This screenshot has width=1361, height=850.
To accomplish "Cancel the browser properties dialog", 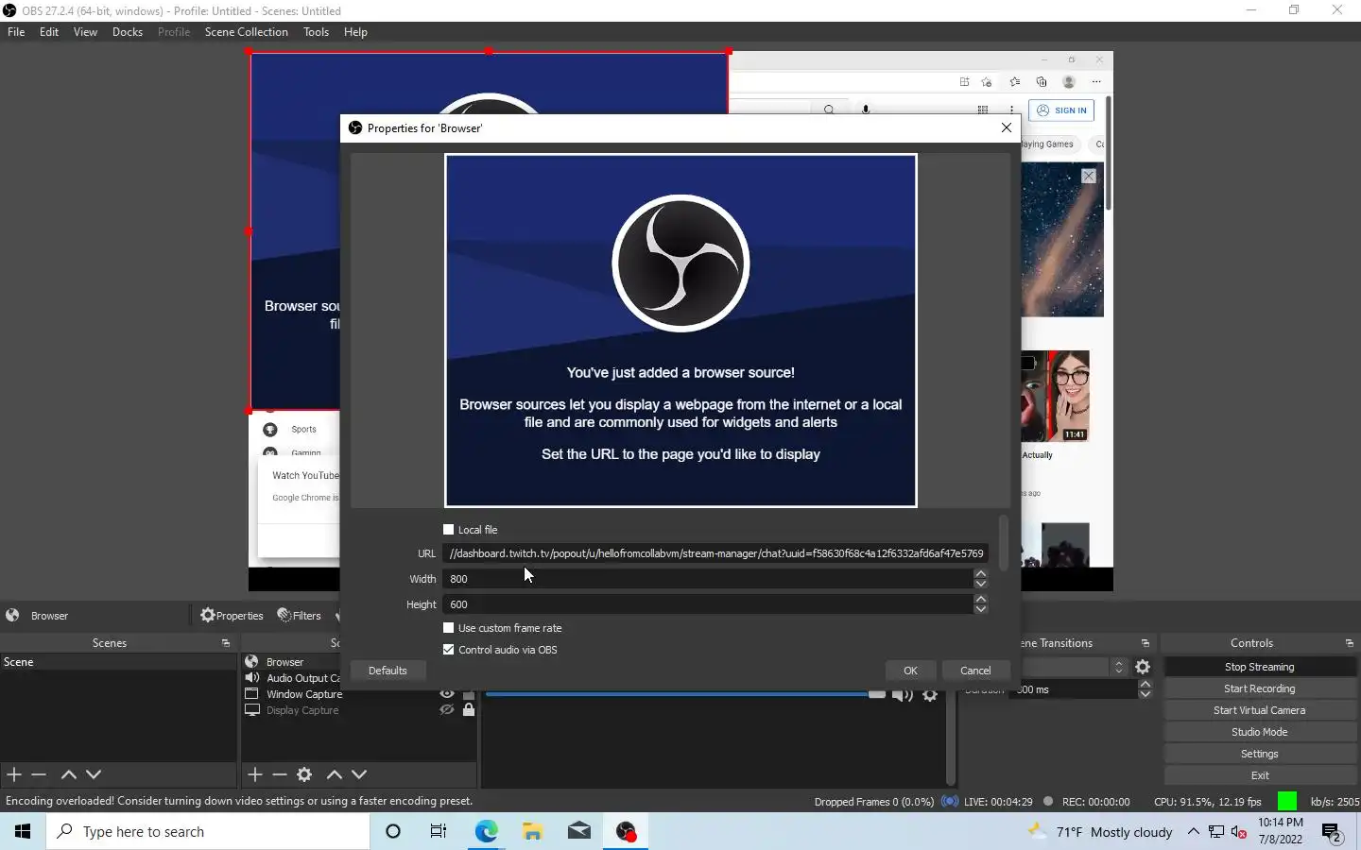I will pyautogui.click(x=975, y=671).
